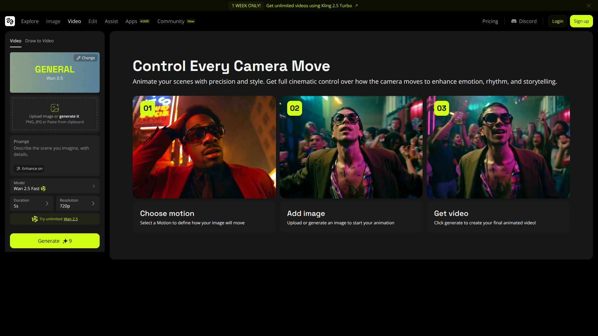Select the Choose motion step 01 thumbnail
Screen dimensions: 598x336
[x=204, y=147]
